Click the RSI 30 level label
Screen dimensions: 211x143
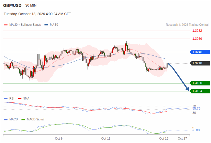pos(194,113)
